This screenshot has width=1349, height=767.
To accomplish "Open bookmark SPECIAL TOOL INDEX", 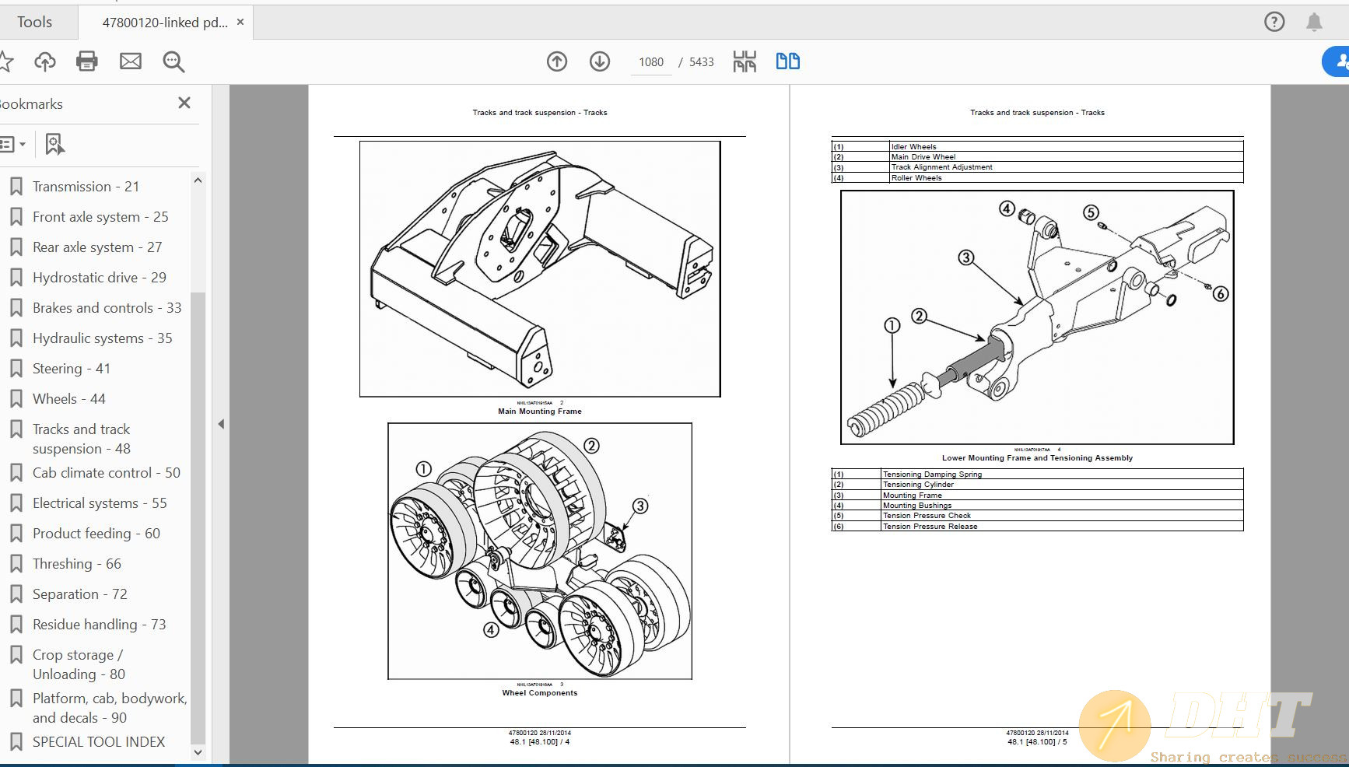I will coord(99,742).
